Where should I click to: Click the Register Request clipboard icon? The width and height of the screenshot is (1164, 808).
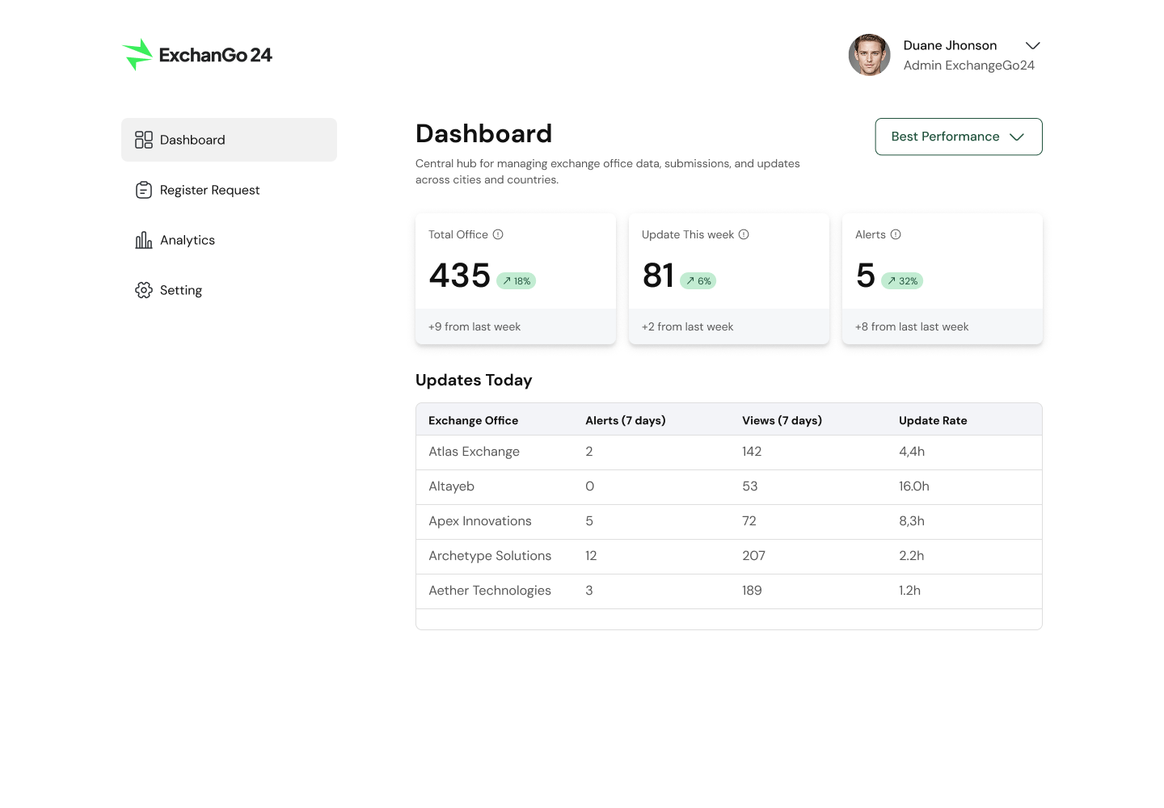point(144,190)
